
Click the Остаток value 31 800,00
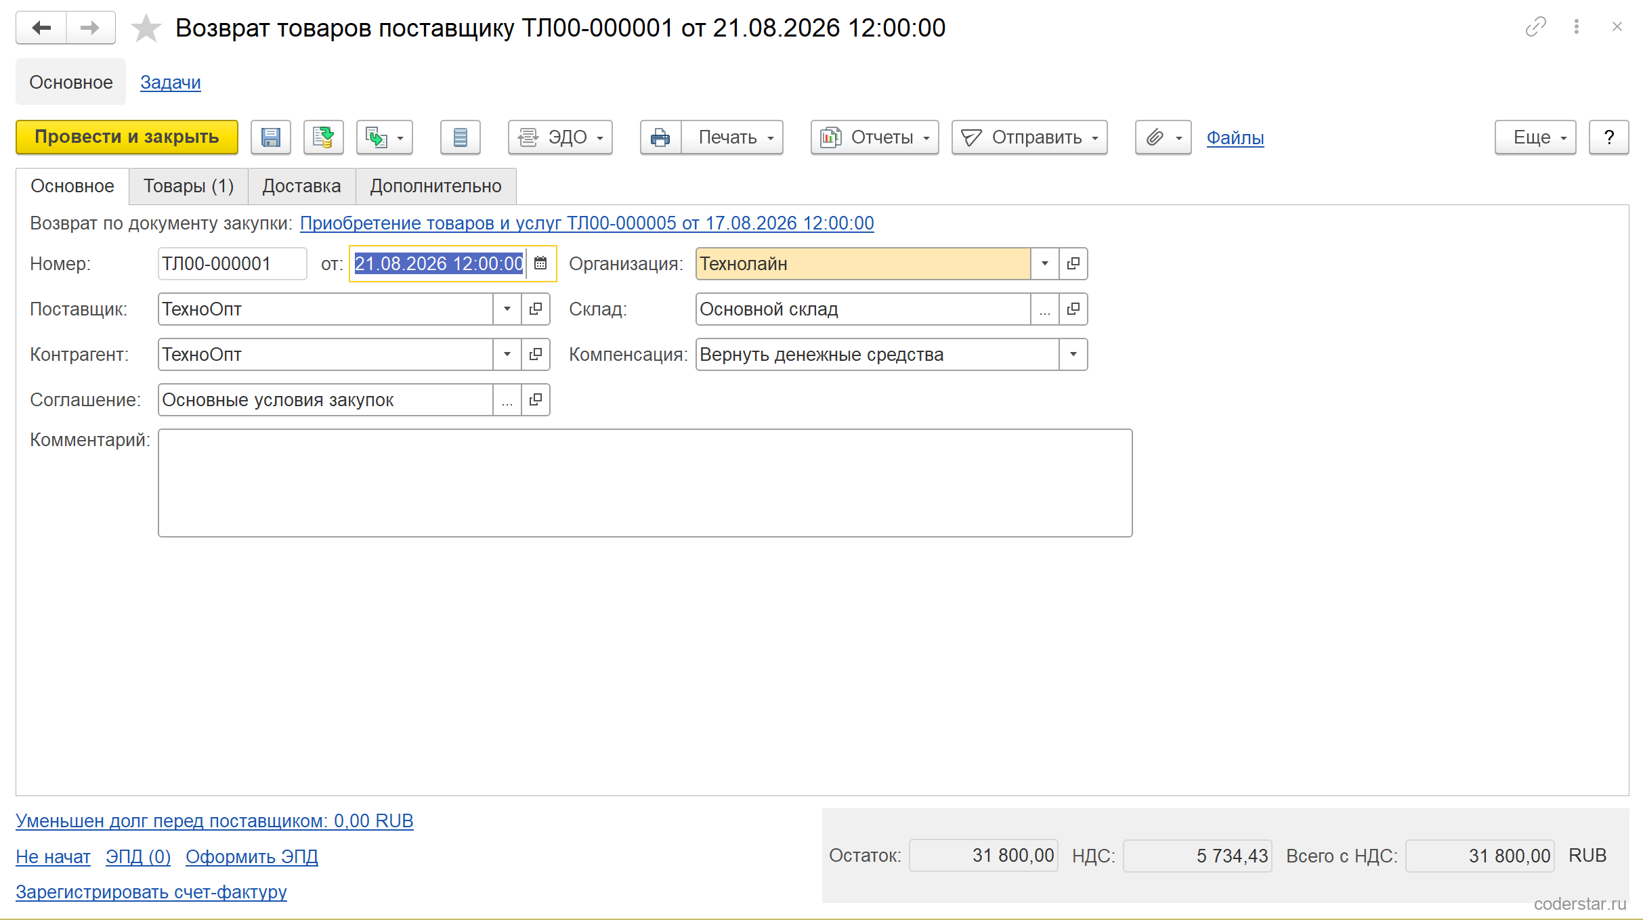point(983,856)
